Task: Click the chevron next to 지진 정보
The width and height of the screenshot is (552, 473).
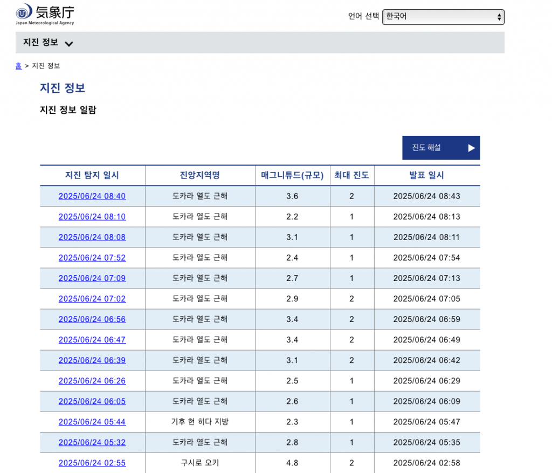Action: pyautogui.click(x=68, y=44)
